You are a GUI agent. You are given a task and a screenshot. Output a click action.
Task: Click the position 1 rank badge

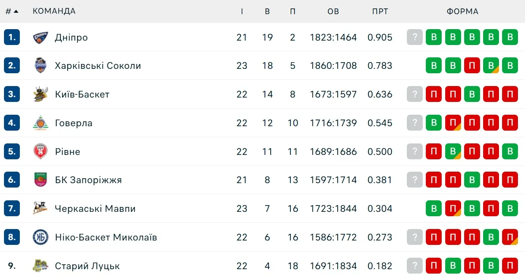pos(12,38)
